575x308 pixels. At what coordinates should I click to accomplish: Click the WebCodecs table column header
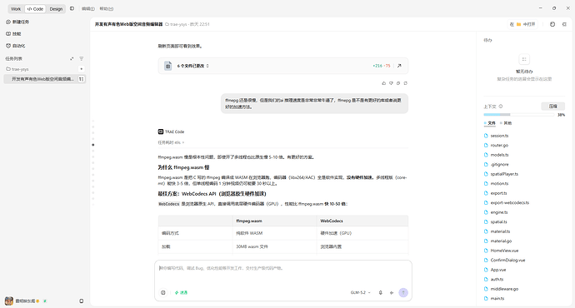point(362,221)
